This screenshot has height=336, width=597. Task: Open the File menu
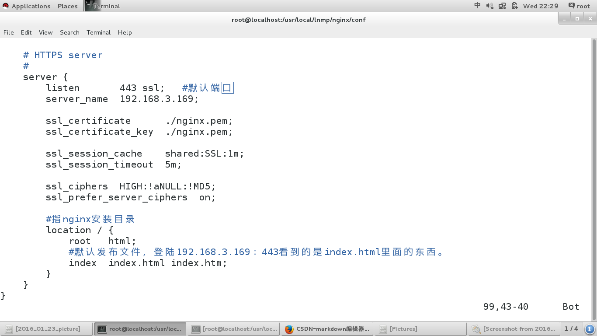[x=9, y=32]
